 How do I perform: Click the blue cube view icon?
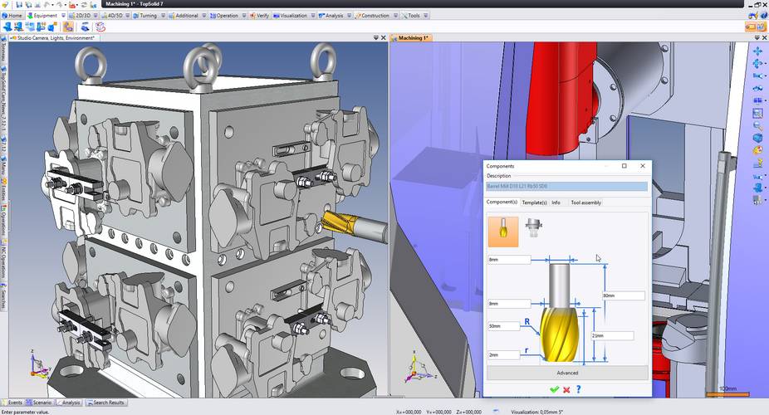[x=757, y=138]
